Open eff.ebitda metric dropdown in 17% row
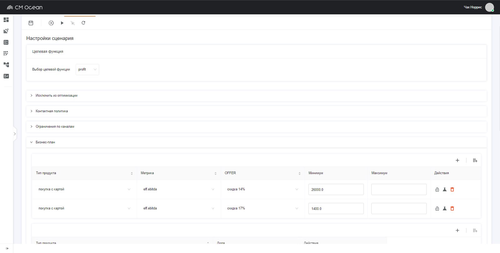500x253 pixels. pyautogui.click(x=179, y=208)
